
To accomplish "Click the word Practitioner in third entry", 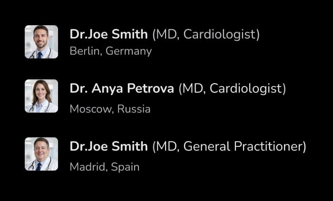I will click(x=270, y=147).
